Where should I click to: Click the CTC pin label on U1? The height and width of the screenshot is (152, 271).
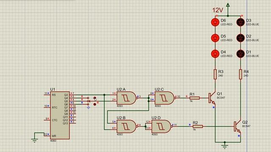pos(55,120)
